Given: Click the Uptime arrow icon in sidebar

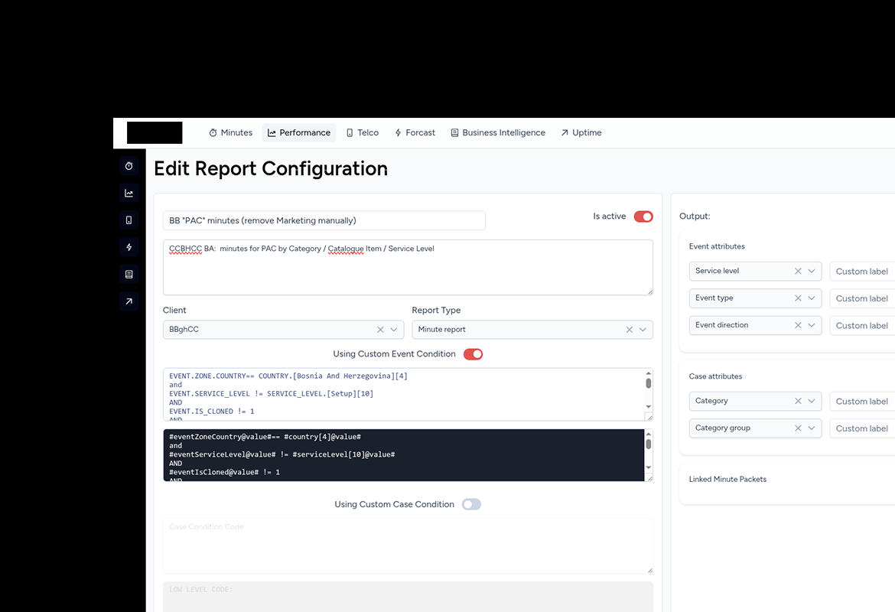Looking at the screenshot, I should pyautogui.click(x=129, y=301).
